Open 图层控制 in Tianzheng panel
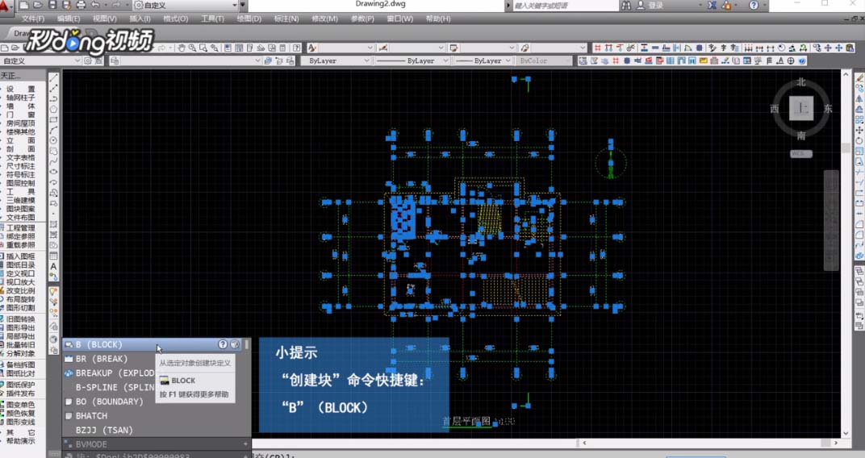 [20, 183]
